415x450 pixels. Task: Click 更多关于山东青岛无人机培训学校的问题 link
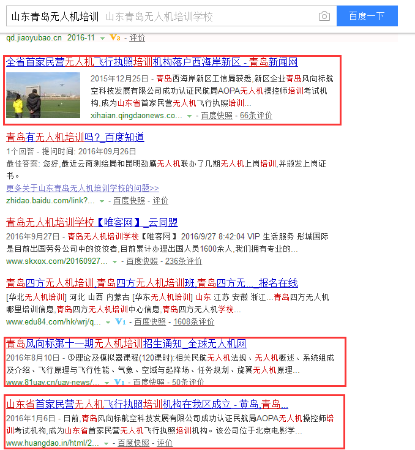[x=83, y=189]
